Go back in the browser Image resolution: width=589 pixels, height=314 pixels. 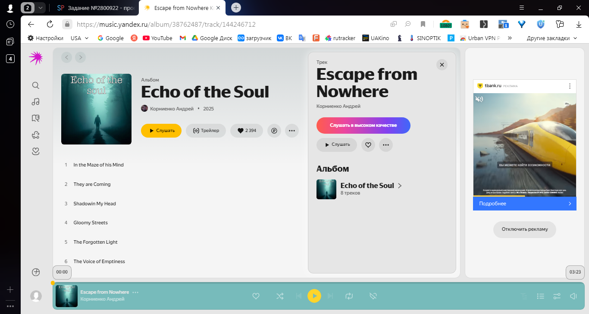point(31,24)
